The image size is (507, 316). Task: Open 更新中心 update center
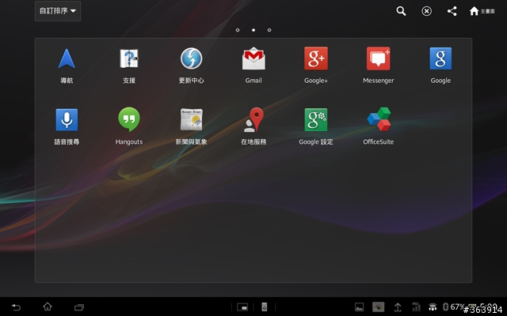point(191,66)
